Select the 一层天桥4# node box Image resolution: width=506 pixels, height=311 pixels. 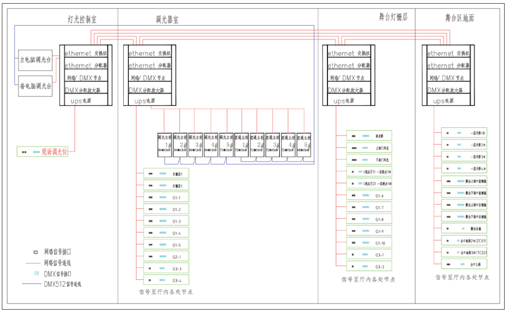click(x=464, y=168)
